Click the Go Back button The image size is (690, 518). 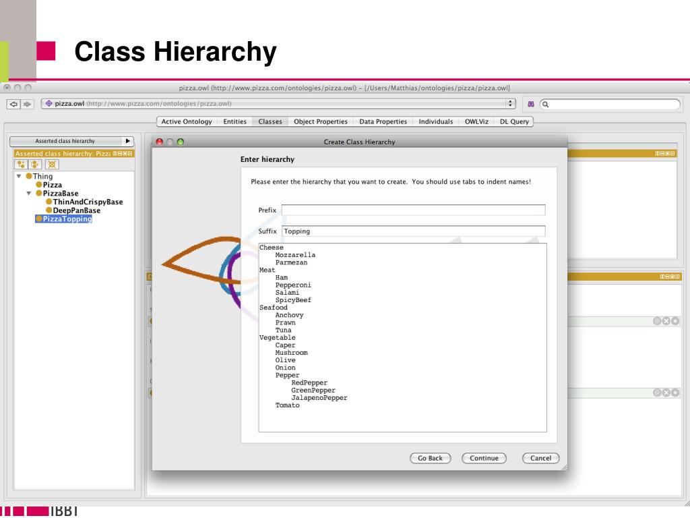[x=430, y=458]
